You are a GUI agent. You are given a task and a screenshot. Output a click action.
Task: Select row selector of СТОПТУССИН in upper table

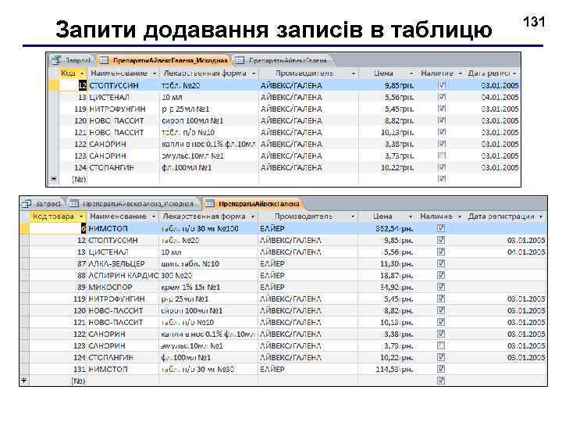coord(54,85)
